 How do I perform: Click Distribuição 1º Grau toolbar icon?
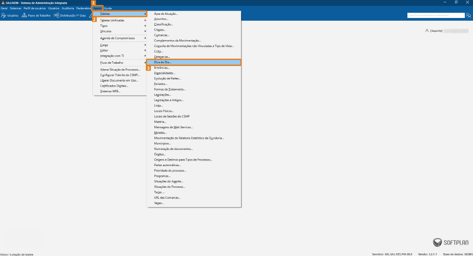56,15
